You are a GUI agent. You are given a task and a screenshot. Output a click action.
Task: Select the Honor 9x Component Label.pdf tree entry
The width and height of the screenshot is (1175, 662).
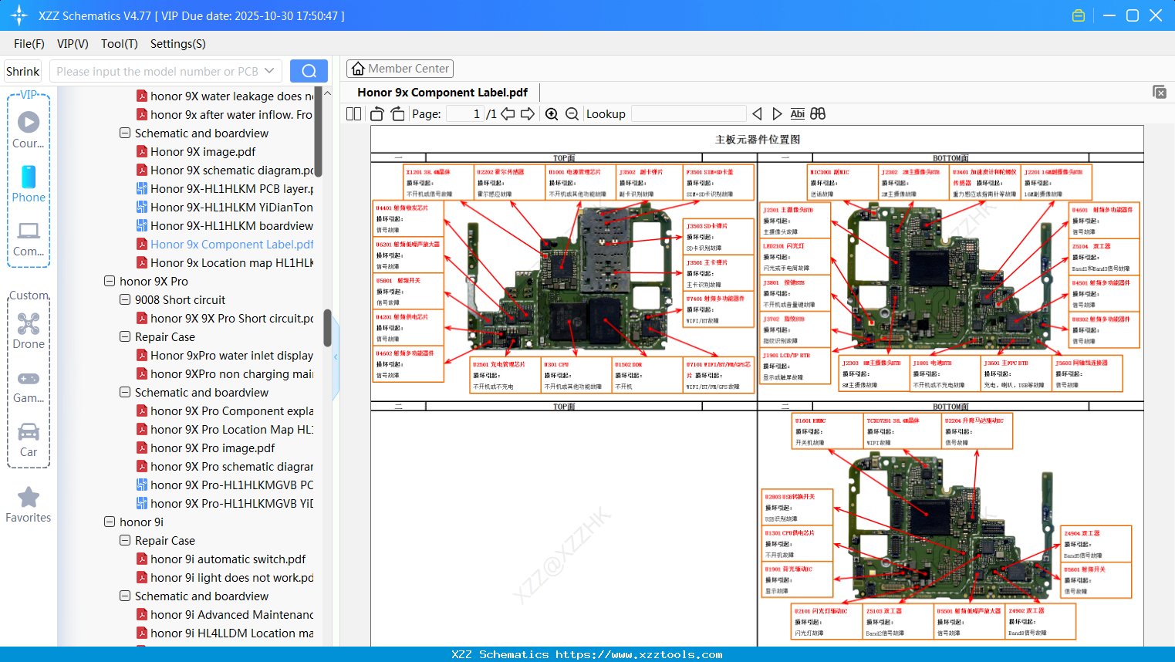pyautogui.click(x=225, y=244)
